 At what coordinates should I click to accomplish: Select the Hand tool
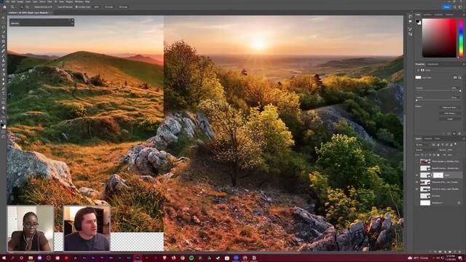coord(3,108)
